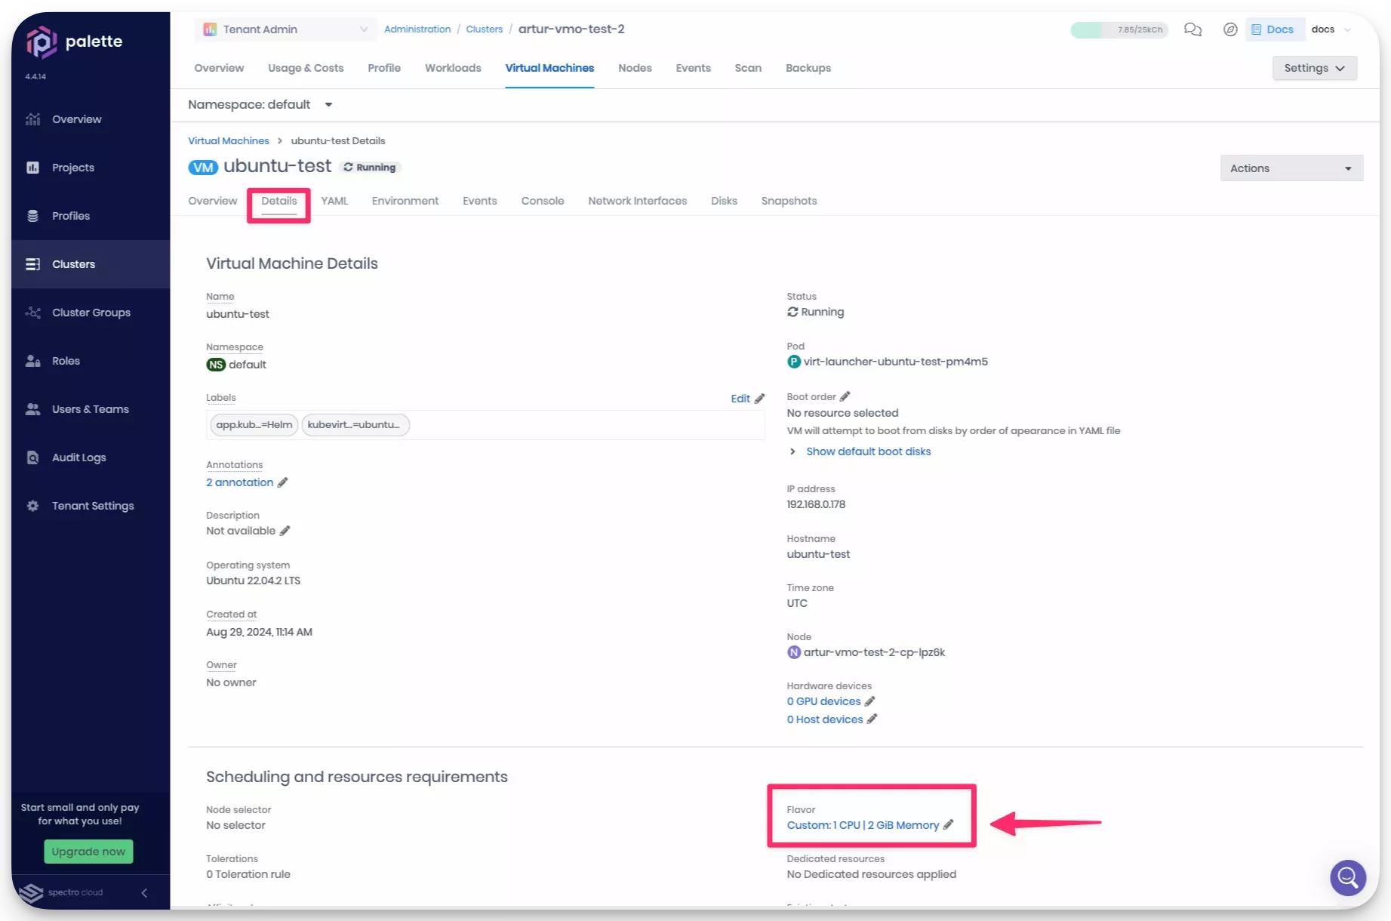This screenshot has height=921, width=1391.
Task: Open the Scan tab
Action: coord(748,68)
